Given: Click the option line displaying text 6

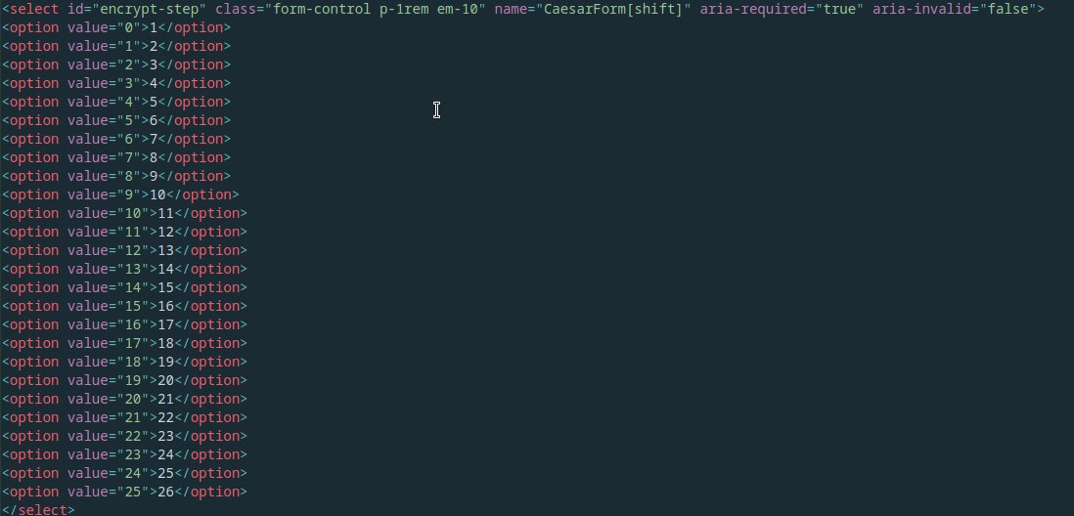Looking at the screenshot, I should coord(116,120).
